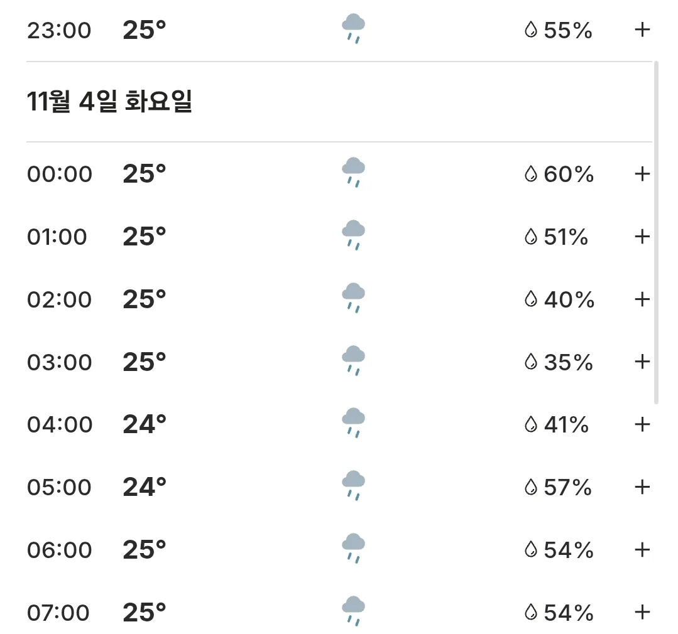Click the rain icon in the 04:00 row
Image resolution: width=678 pixels, height=634 pixels.
pos(353,423)
